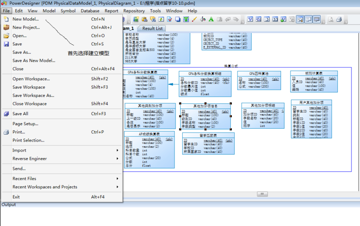Click the green letter A toolbar icon

[x=211, y=19]
